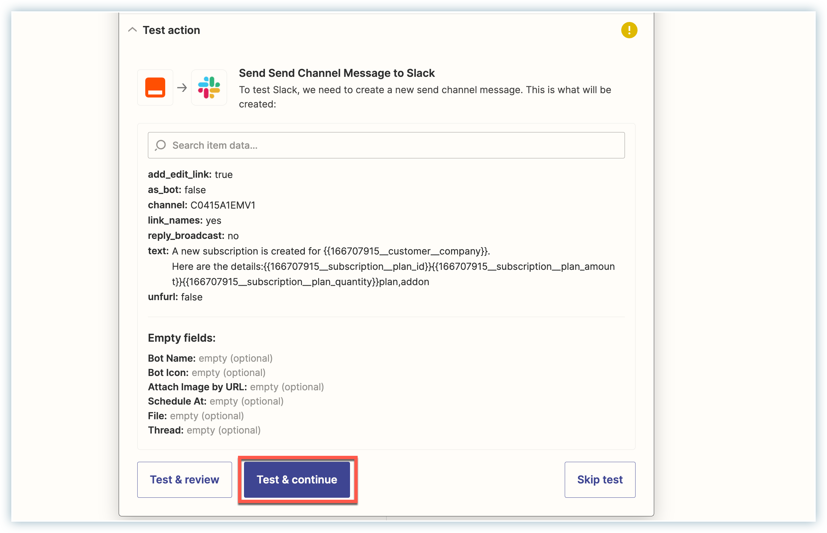
Task: Click the Bot Name empty field row
Action: 210,358
